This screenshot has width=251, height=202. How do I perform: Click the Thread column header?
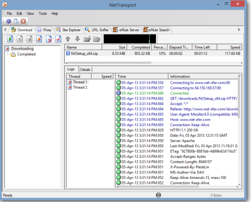(x=79, y=76)
